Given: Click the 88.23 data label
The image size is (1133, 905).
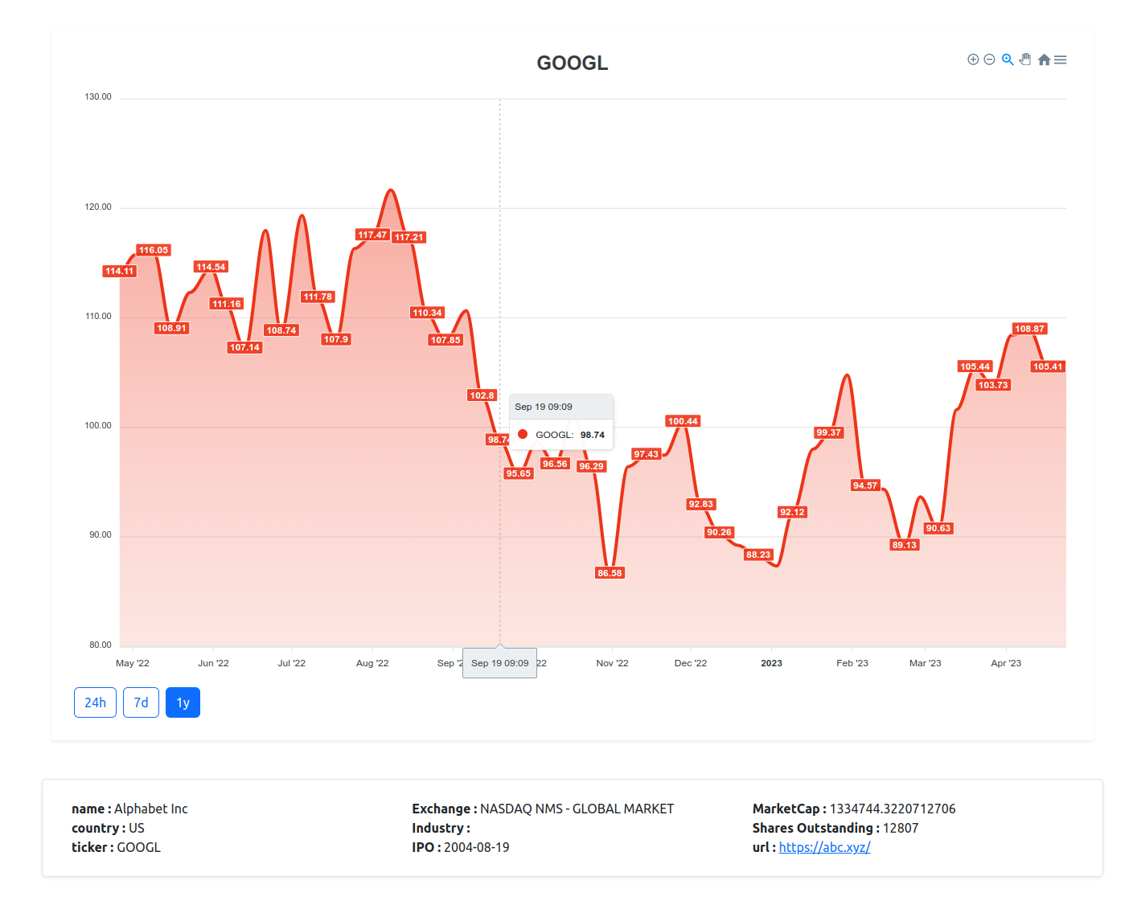Looking at the screenshot, I should point(758,555).
